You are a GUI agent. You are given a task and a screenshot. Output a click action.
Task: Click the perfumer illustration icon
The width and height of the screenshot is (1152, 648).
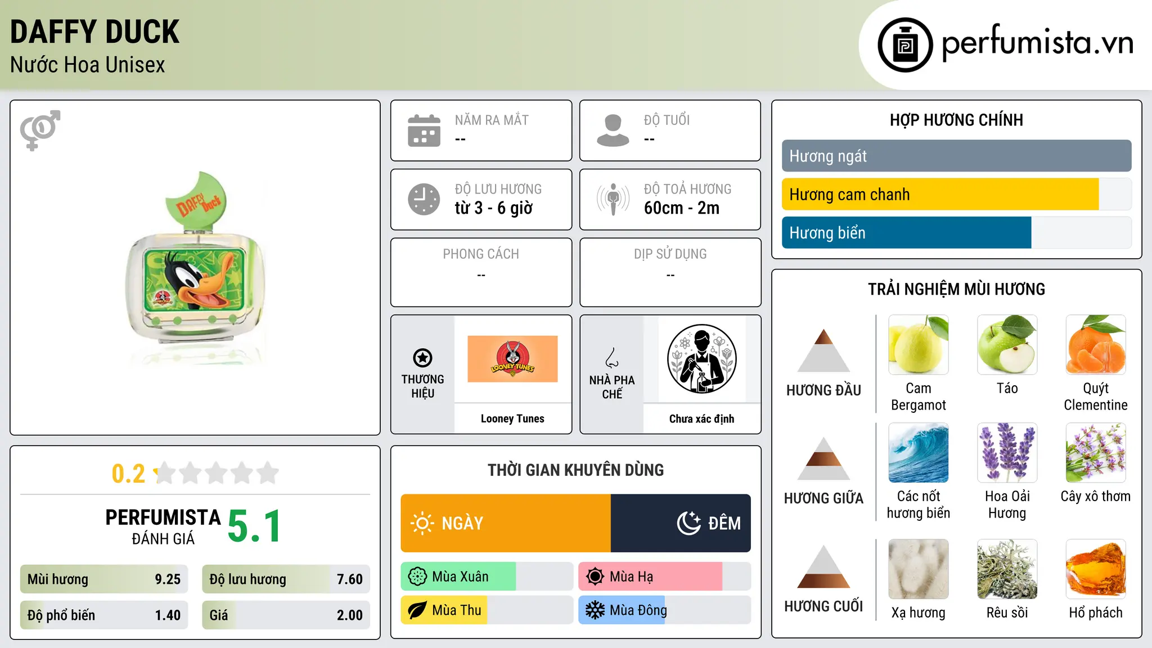[701, 359]
